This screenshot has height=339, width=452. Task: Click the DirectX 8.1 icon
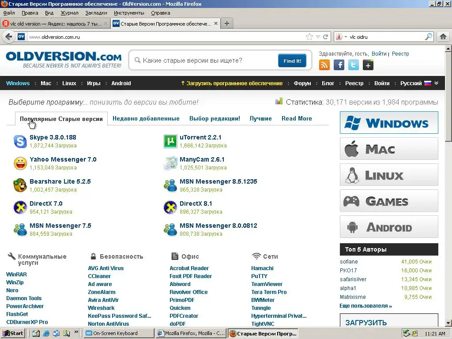tap(170, 207)
